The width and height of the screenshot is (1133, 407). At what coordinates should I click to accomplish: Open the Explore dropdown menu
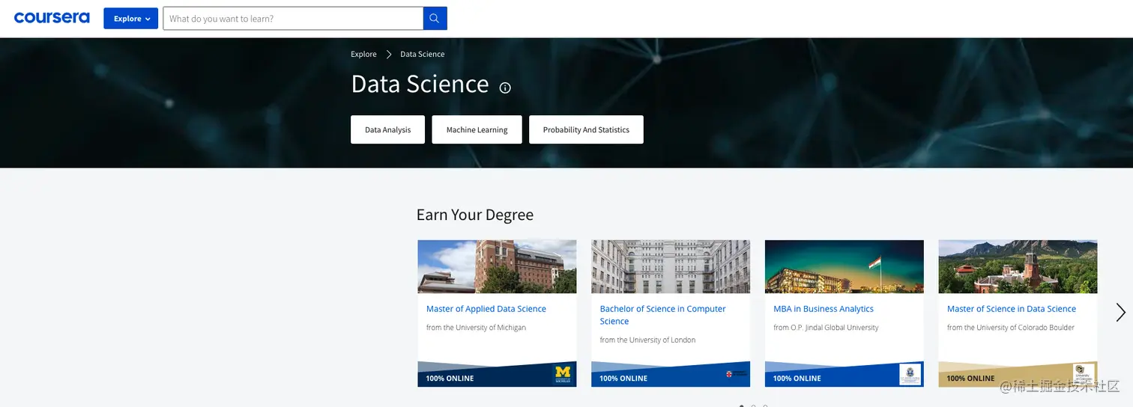pos(130,19)
